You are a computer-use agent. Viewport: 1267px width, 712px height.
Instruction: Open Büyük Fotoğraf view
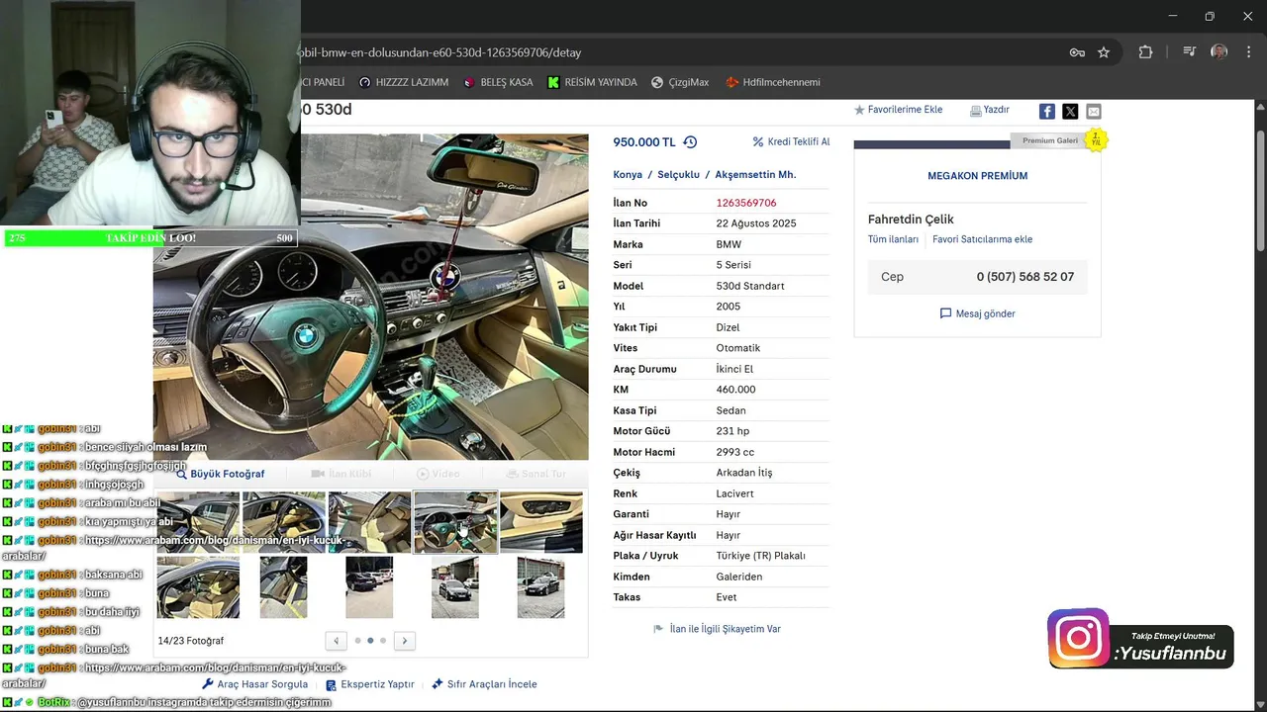coord(220,474)
